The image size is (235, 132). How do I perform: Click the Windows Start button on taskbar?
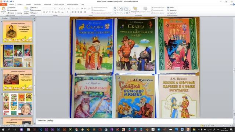click(x=3, y=129)
